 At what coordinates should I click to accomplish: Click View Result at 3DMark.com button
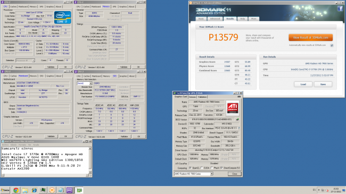point(310,38)
